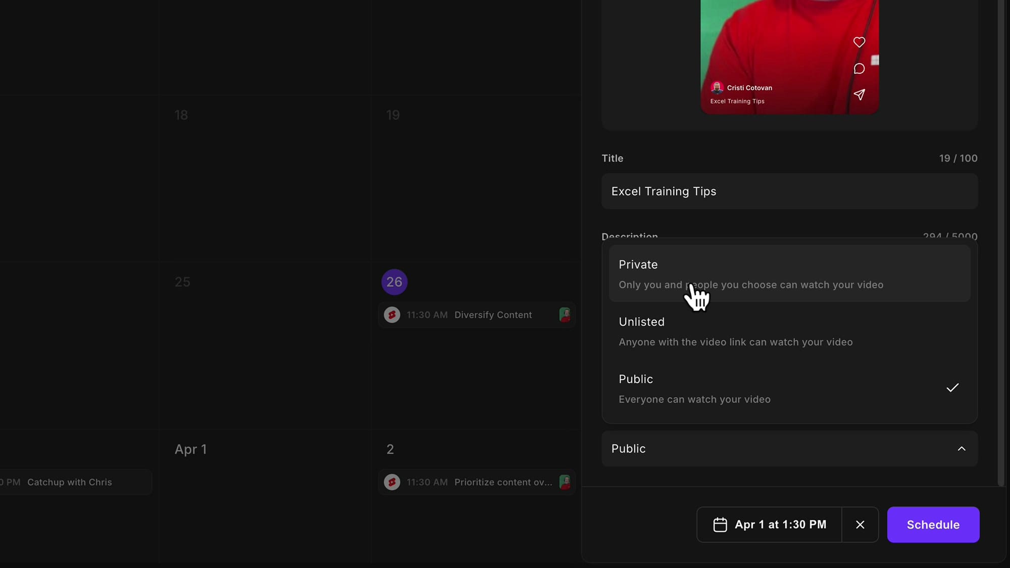Click the creator avatar on the Diversify Content event
Screen dimensions: 1010x568
click(565, 315)
